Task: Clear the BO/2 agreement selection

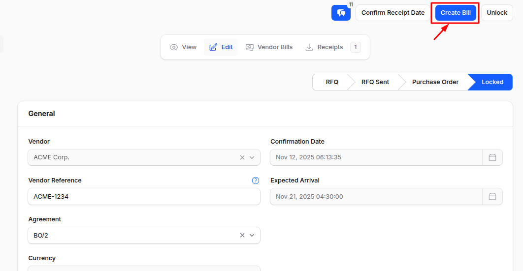Action: click(242, 236)
